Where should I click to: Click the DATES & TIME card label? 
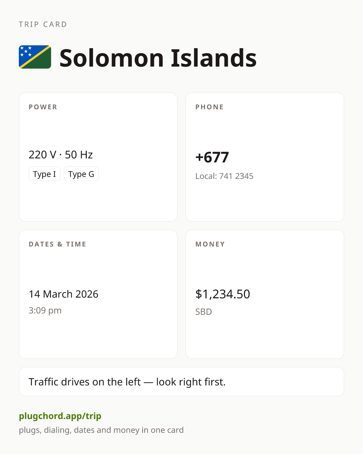click(57, 244)
